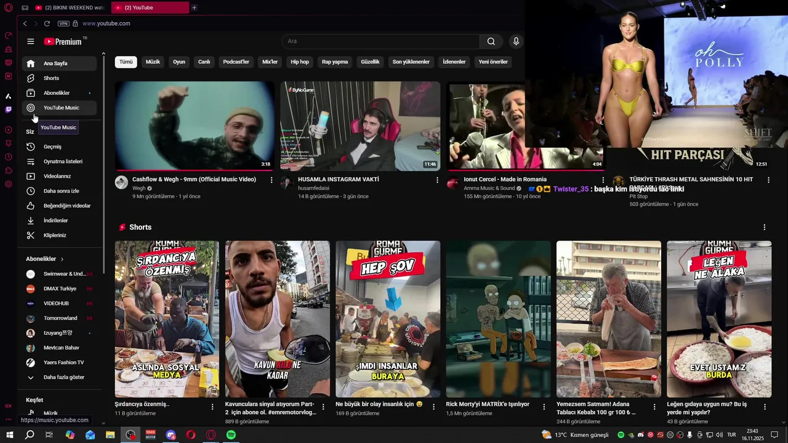This screenshot has height=443, width=788.
Task: Open Shorts from the sidebar
Action: pyautogui.click(x=60, y=78)
